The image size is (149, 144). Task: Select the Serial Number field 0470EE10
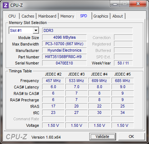click(x=64, y=63)
